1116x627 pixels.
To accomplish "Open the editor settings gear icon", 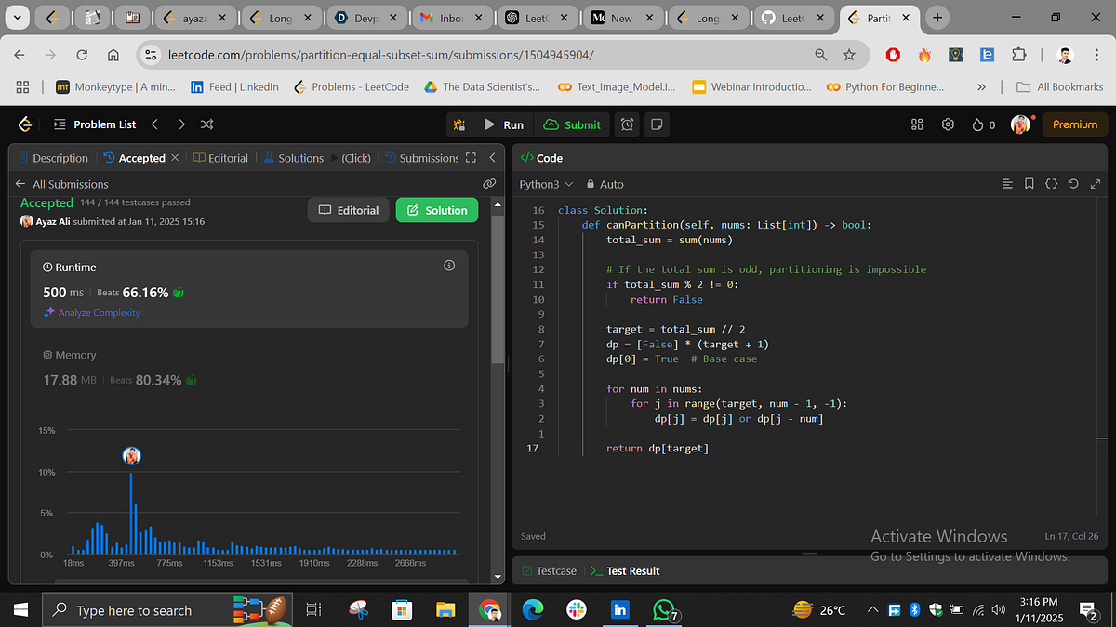I will pyautogui.click(x=948, y=124).
